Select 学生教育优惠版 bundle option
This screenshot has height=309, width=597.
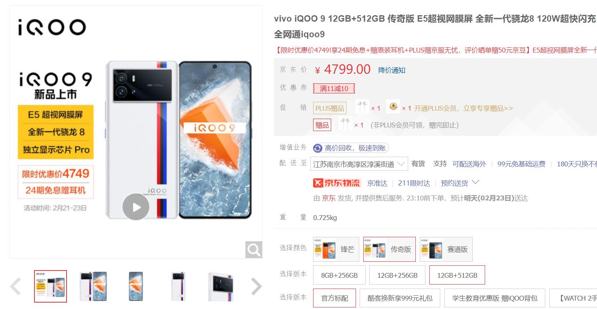tap(495, 298)
